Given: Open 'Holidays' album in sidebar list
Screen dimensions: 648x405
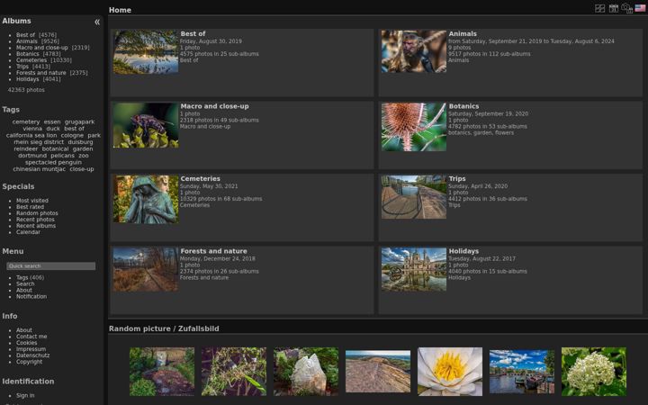Looking at the screenshot, I should click(x=28, y=79).
